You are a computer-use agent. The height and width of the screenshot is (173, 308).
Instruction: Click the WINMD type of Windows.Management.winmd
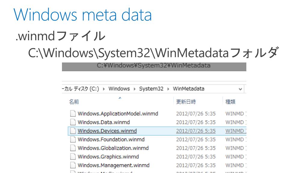[236, 165]
